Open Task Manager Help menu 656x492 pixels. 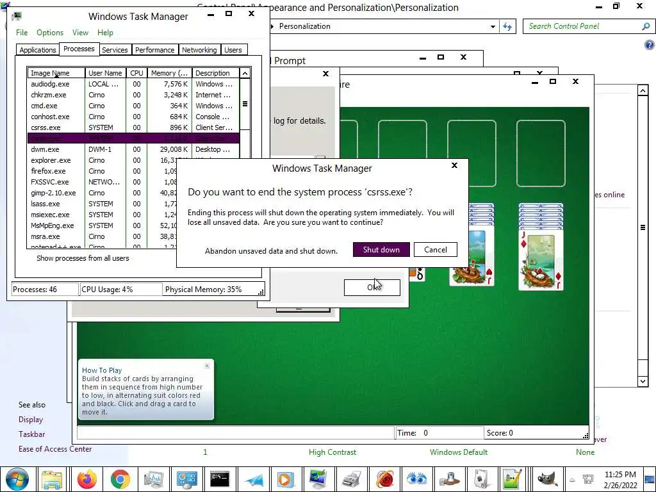point(105,33)
